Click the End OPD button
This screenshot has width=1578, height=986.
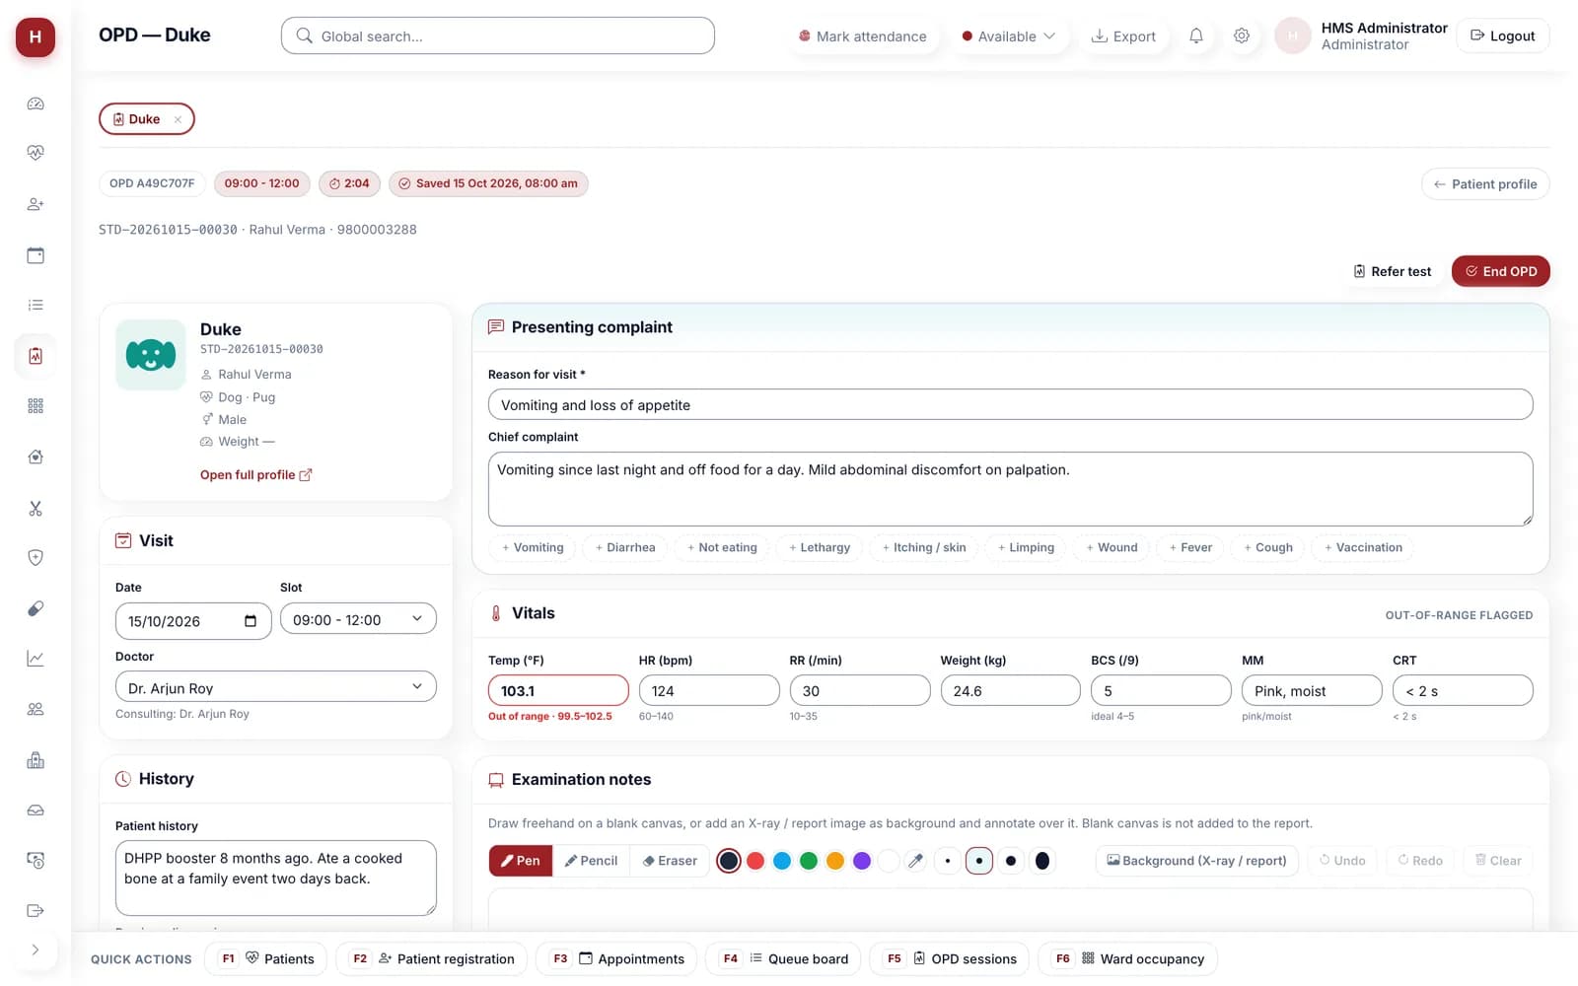click(x=1500, y=271)
